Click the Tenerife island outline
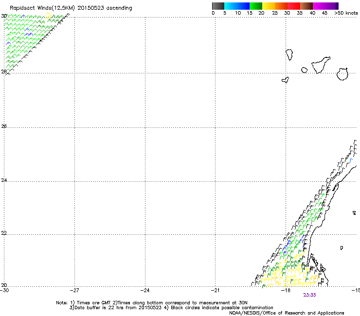 click(x=321, y=65)
